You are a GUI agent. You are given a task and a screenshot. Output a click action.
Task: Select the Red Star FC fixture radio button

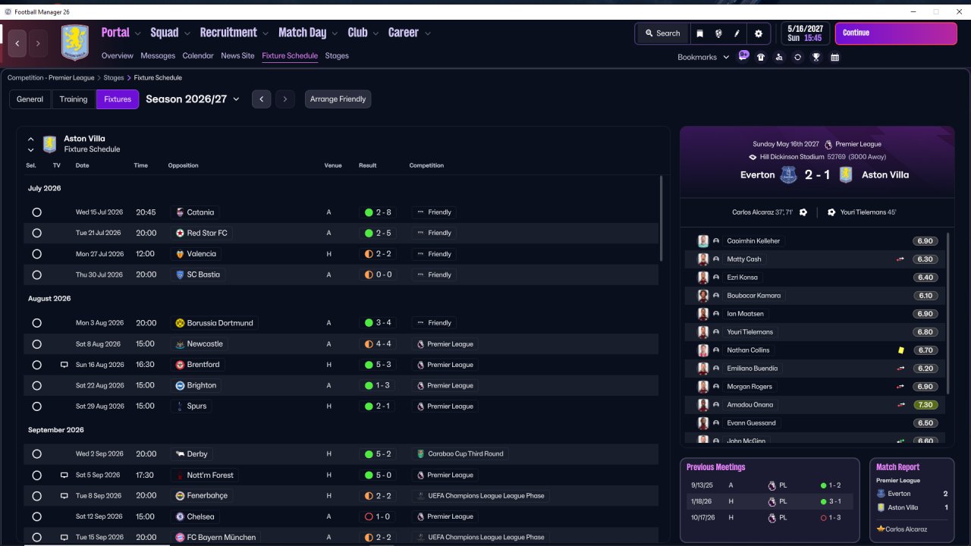36,233
